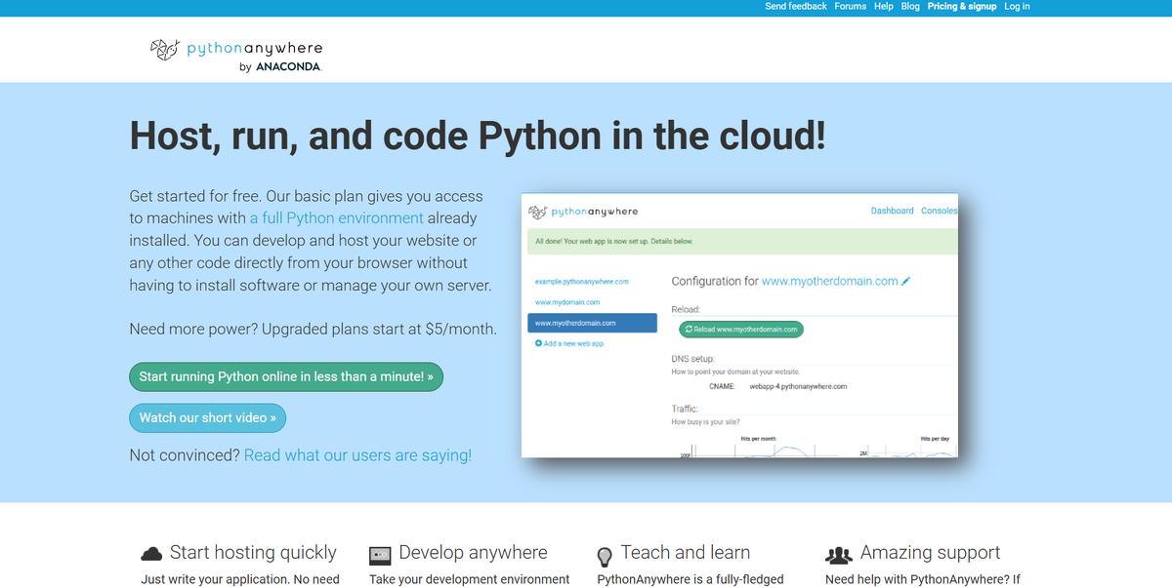This screenshot has height=588, width=1172.
Task: Follow the full Python environment link
Action: [x=337, y=217]
